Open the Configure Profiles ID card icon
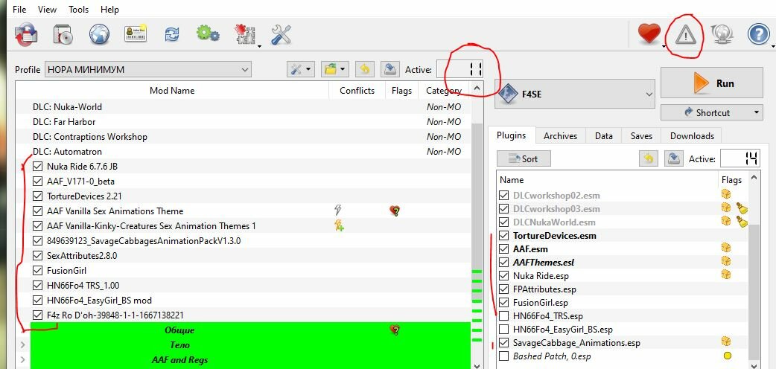This screenshot has height=369, width=776. pos(136,35)
